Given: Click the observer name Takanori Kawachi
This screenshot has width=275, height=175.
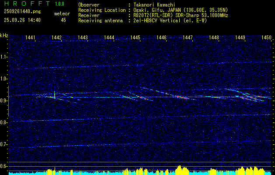Looking at the screenshot, I should pyautogui.click(x=154, y=5).
